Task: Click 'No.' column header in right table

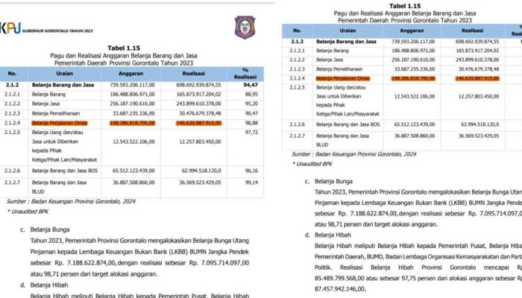Action: (x=297, y=31)
